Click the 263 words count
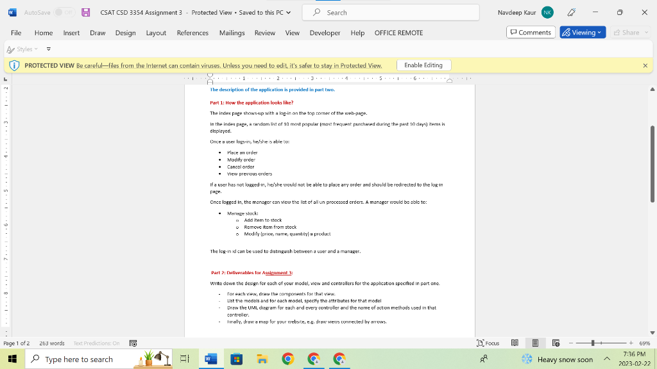 click(x=52, y=343)
